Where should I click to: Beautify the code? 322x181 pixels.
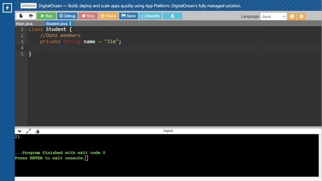(150, 16)
